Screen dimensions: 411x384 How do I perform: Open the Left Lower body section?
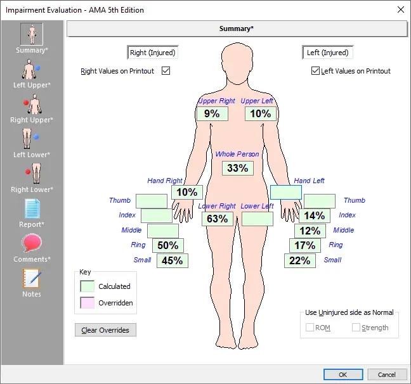(32, 139)
